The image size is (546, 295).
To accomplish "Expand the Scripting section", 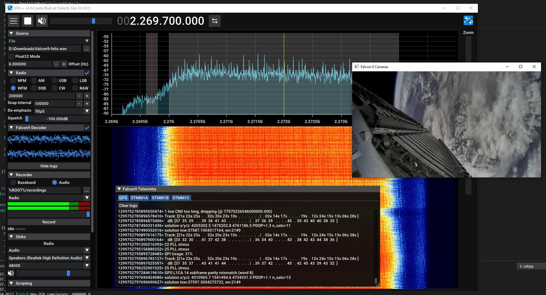I will 49,283.
